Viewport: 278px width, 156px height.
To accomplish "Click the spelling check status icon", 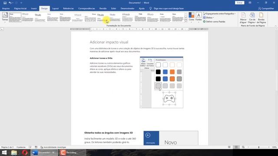I will pyautogui.click(x=30, y=147).
